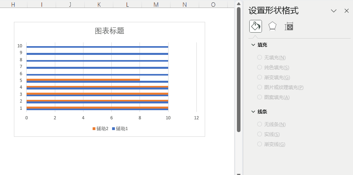This screenshot has height=175, width=353.
Task: Click the scrollbar down arrow
Action: click(239, 174)
